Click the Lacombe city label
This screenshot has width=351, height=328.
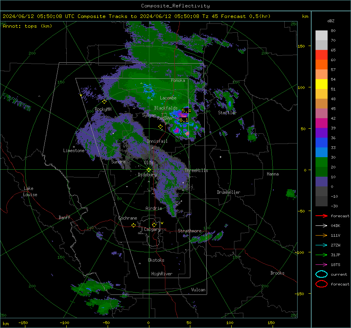tap(168, 98)
